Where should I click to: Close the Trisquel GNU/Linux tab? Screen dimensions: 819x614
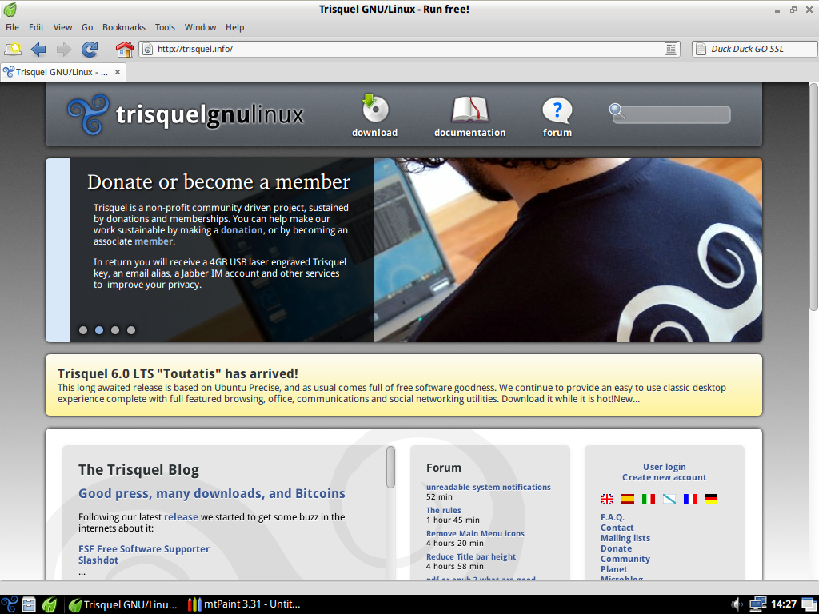(x=118, y=72)
